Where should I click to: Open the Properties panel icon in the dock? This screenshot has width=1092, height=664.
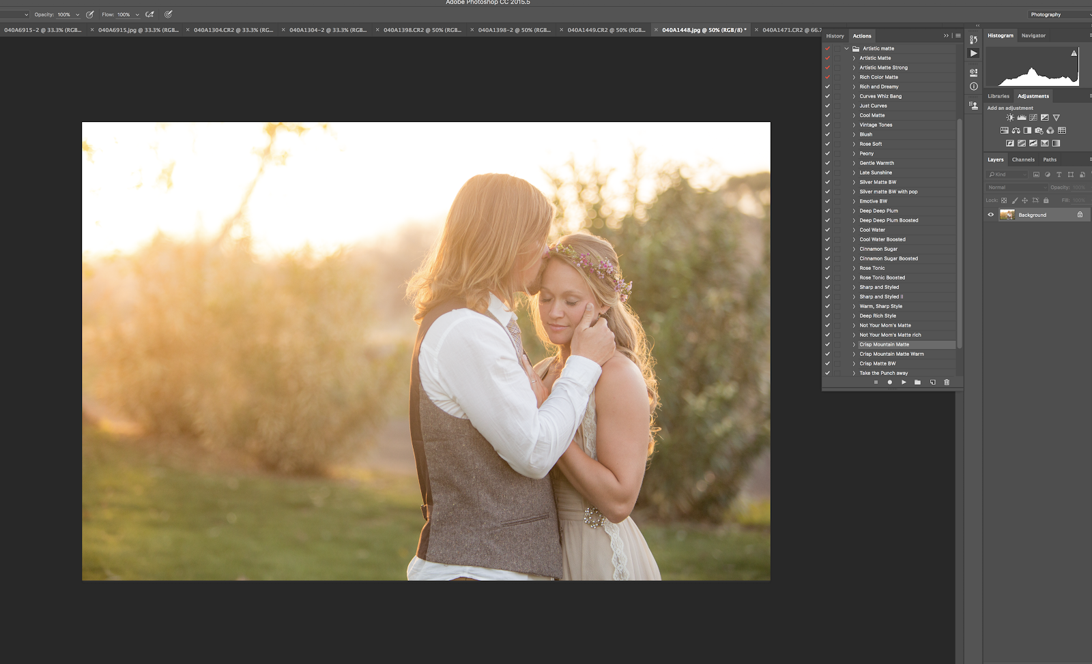click(974, 72)
